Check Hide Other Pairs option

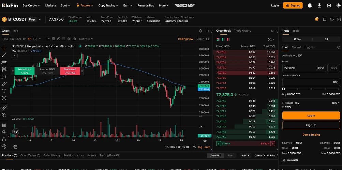[256, 156]
